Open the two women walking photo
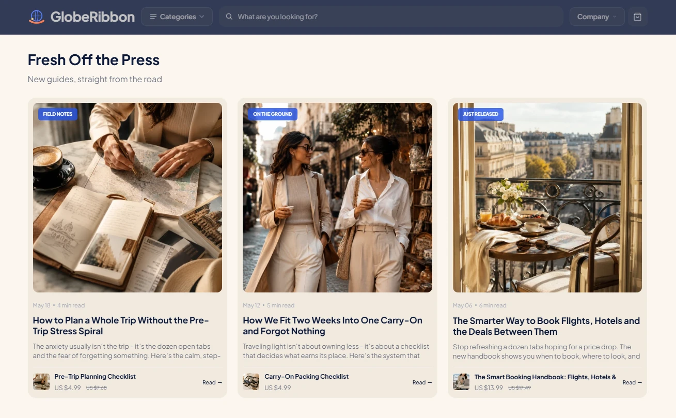The height and width of the screenshot is (418, 676). [337, 197]
